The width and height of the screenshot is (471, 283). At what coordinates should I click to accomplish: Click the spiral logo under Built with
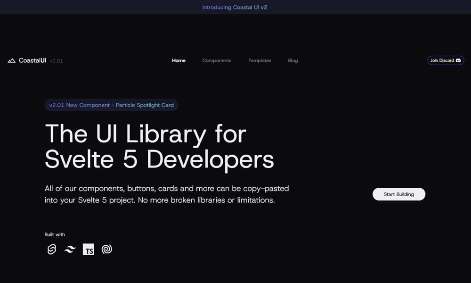(106, 249)
